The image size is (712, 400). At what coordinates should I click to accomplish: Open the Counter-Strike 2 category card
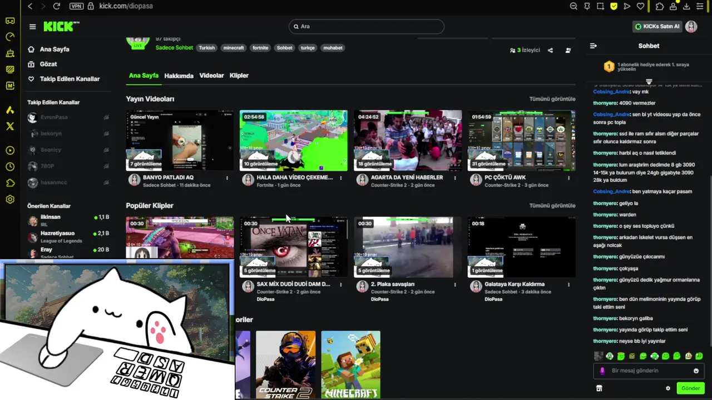tap(285, 365)
